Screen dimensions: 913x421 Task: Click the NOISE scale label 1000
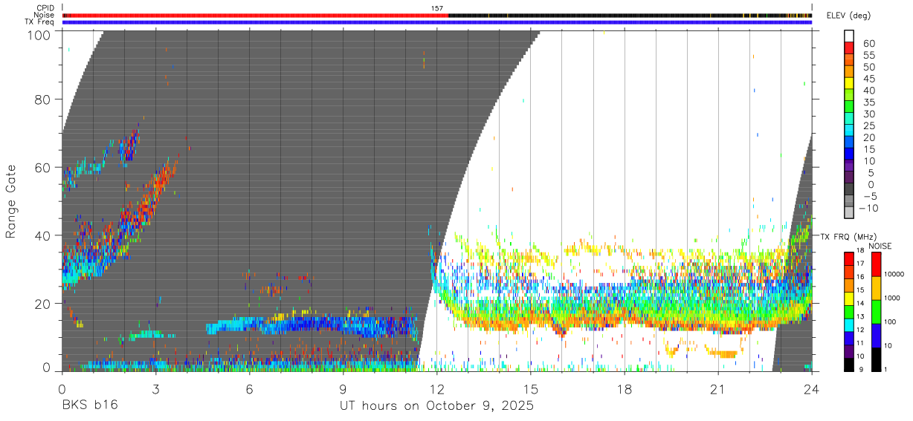coord(891,298)
